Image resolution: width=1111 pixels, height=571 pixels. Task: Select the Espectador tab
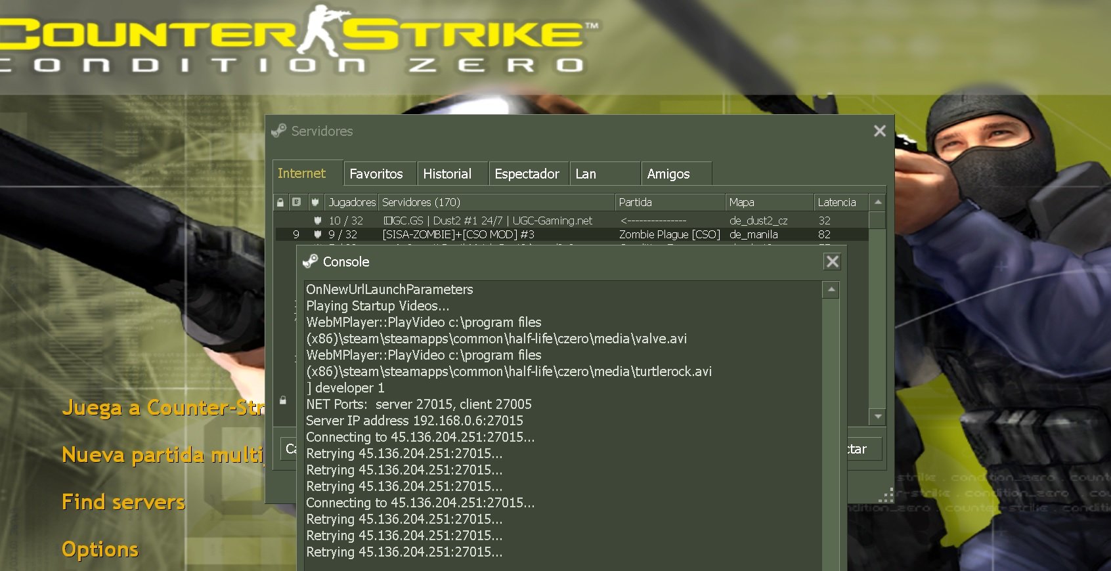(x=527, y=174)
